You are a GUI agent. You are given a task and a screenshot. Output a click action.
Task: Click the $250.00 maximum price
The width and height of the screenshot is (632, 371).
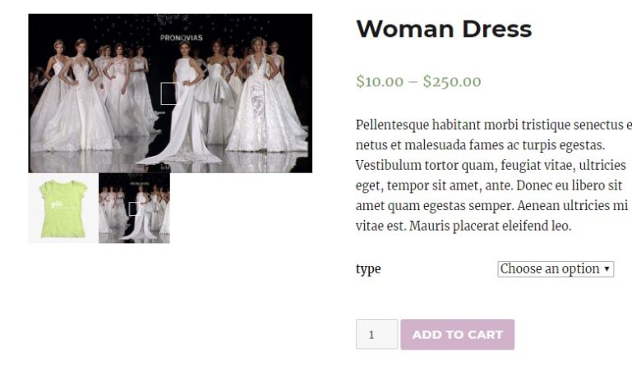pos(452,81)
